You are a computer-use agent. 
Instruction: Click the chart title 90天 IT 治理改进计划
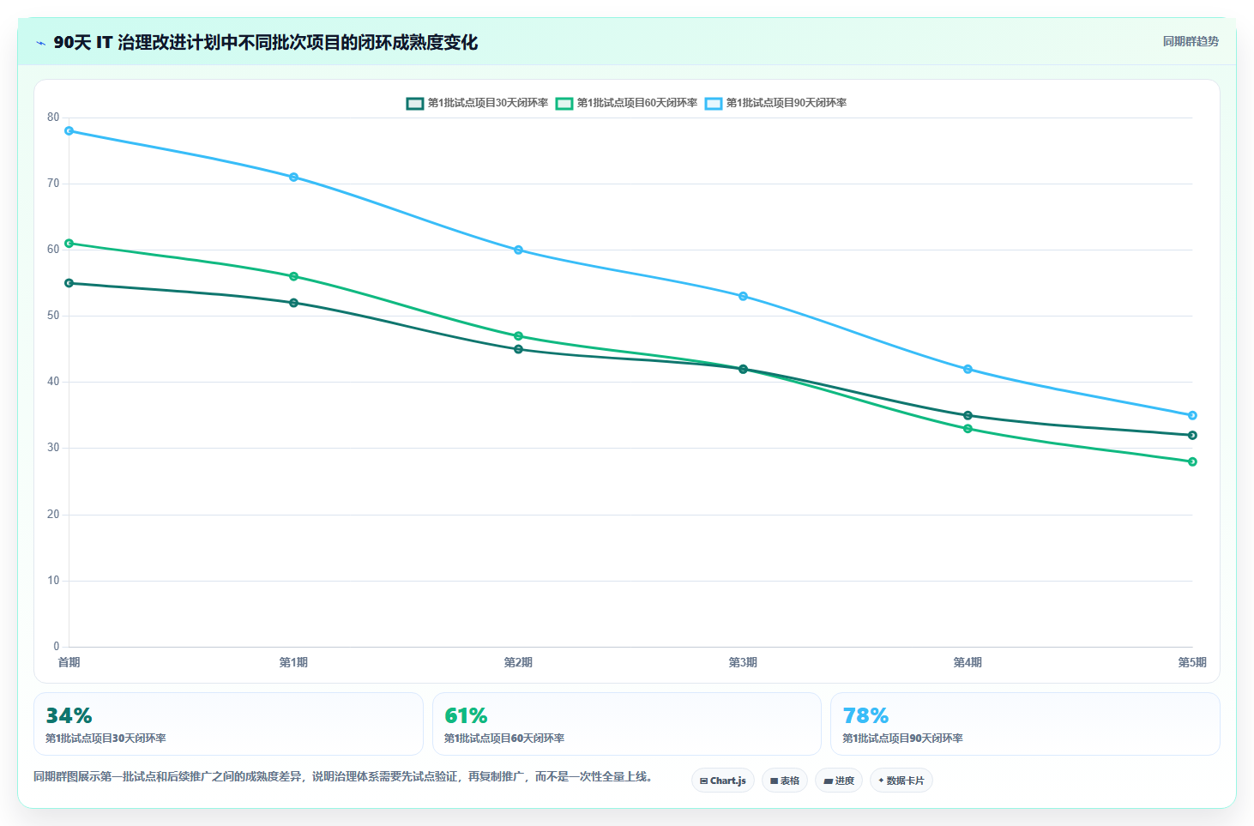coord(265,42)
